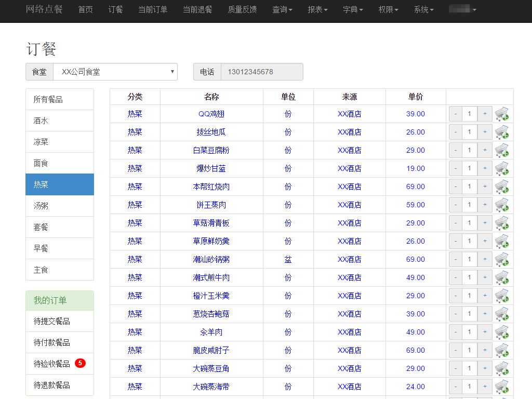Select the 汤粥 food category

[x=59, y=206]
